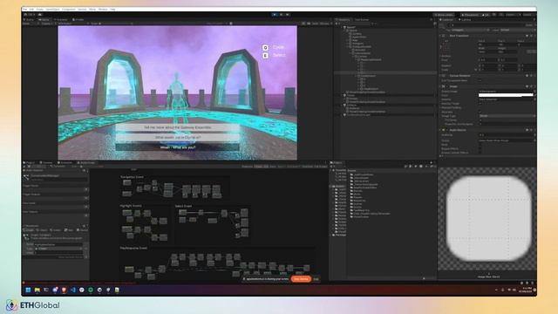Click the rounded square image preview

488,218
